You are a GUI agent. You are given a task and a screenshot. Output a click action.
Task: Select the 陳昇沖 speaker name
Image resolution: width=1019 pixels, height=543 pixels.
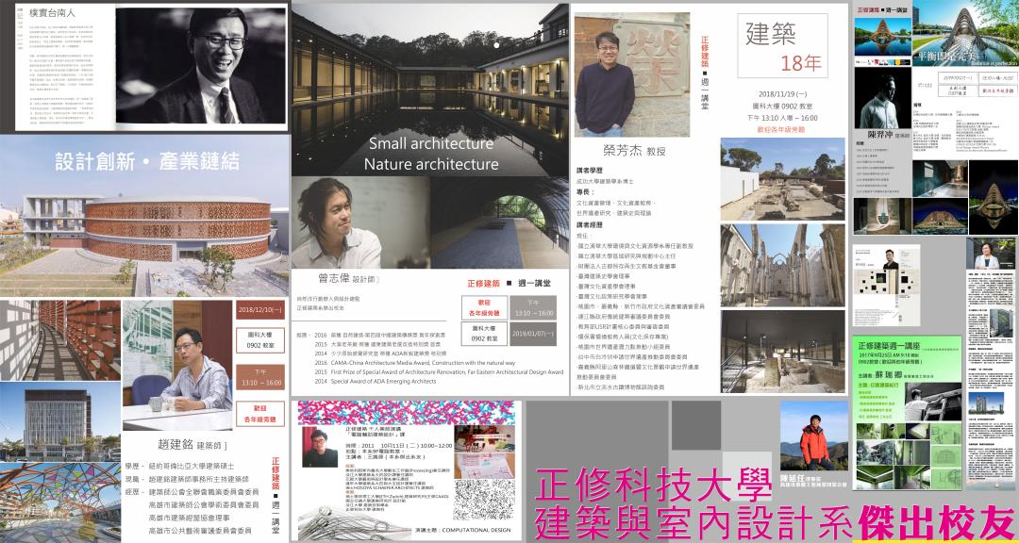879,135
